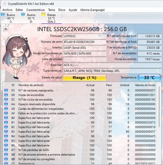This screenshot has height=165, width=163.
Task: Open the Disco menu
Action: point(62,10)
